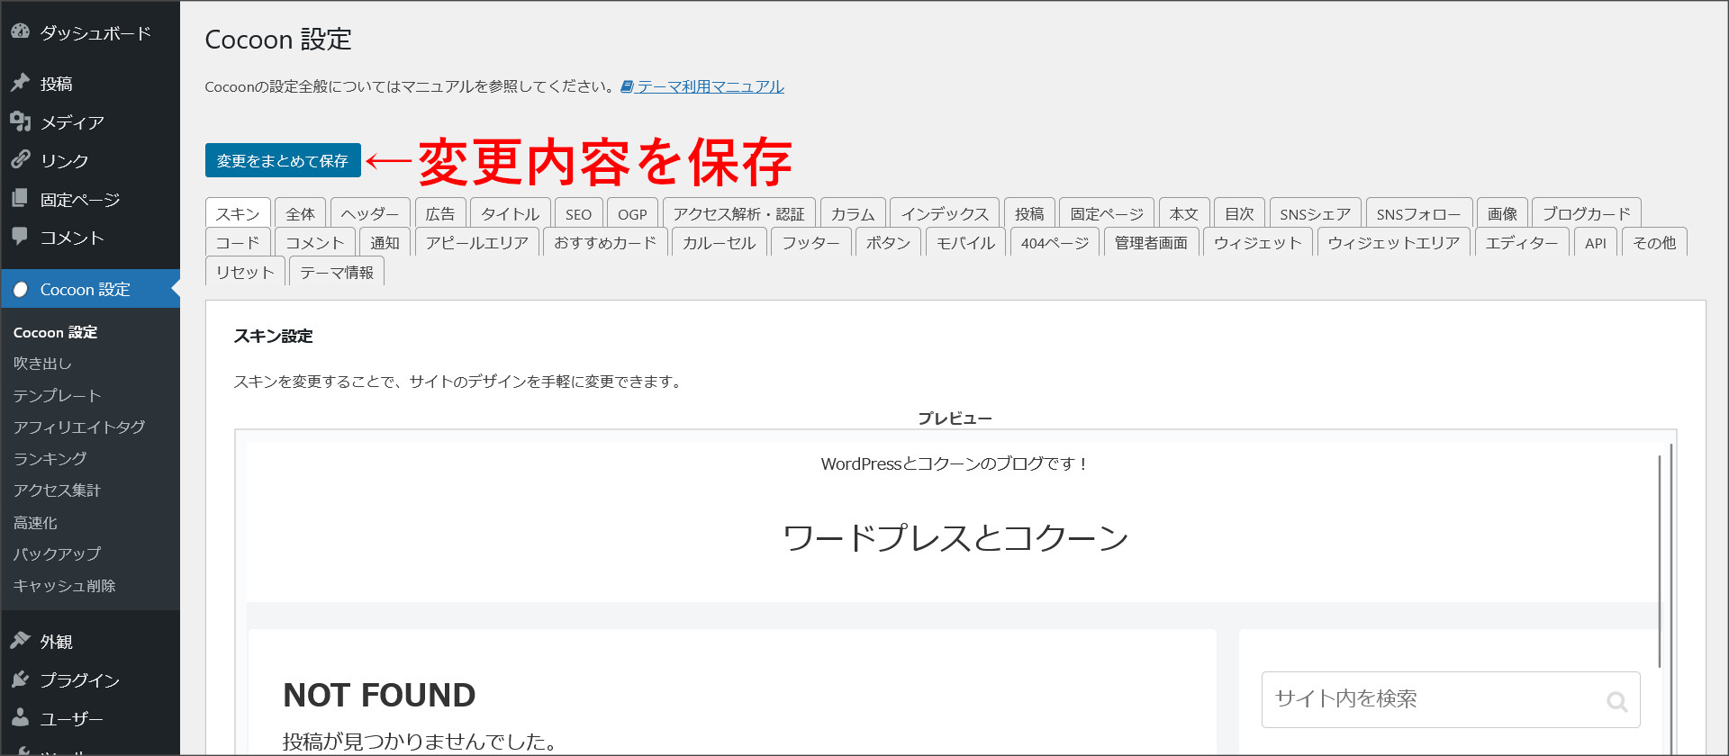Click the user icon beside ユーザー
Image resolution: width=1729 pixels, height=756 pixels.
pyautogui.click(x=20, y=718)
